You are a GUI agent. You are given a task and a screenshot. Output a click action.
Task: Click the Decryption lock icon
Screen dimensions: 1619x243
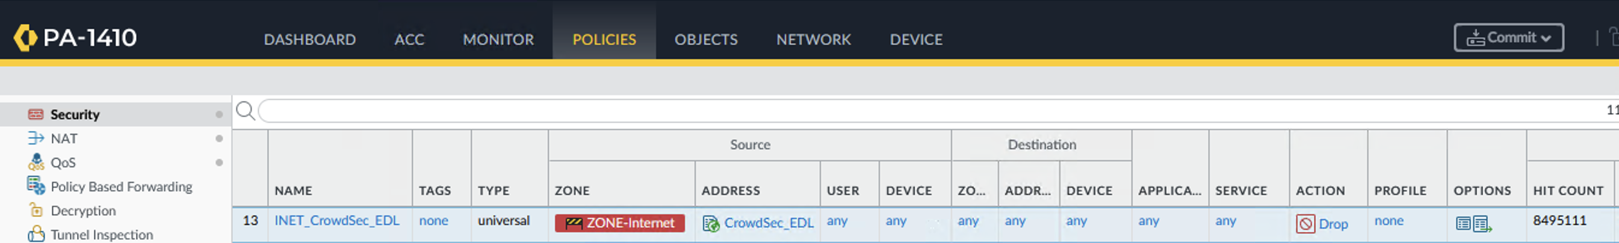coord(36,211)
